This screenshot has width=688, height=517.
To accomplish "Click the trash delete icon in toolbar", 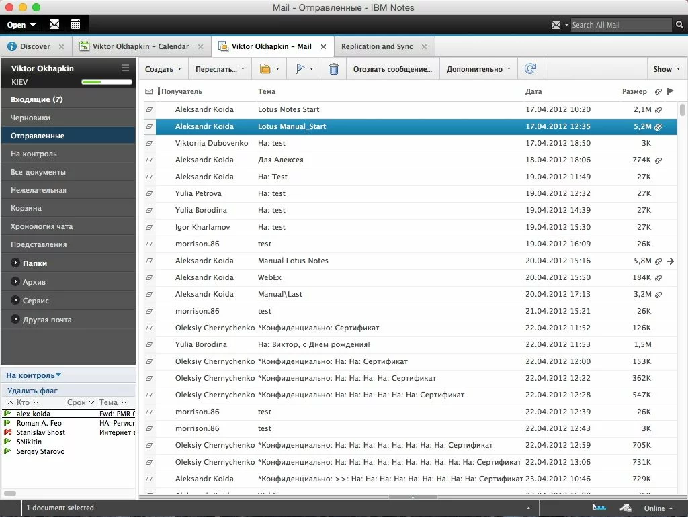I will [x=334, y=69].
